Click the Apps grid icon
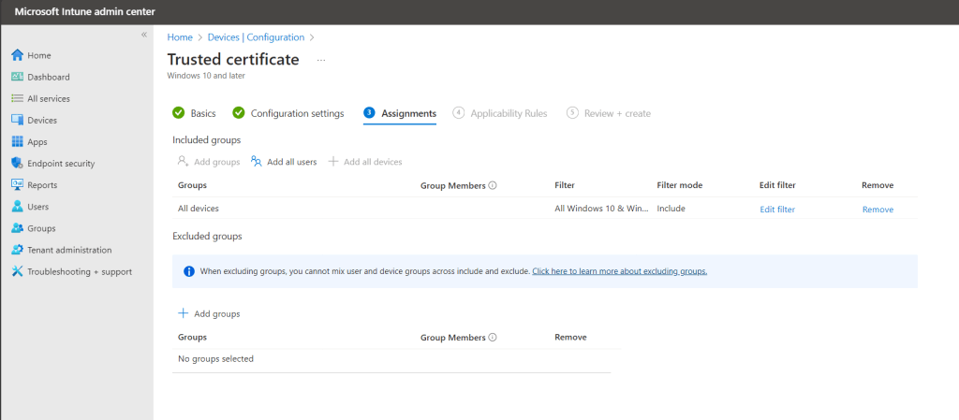Image resolution: width=959 pixels, height=420 pixels. [17, 142]
